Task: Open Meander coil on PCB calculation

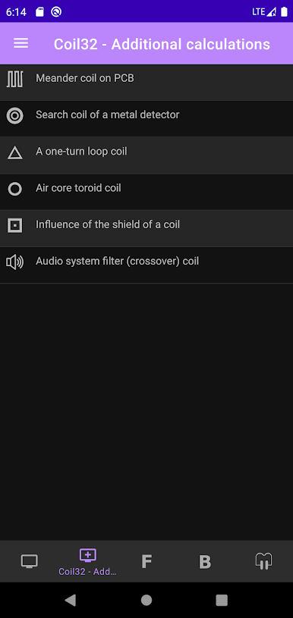Action: tap(146, 83)
